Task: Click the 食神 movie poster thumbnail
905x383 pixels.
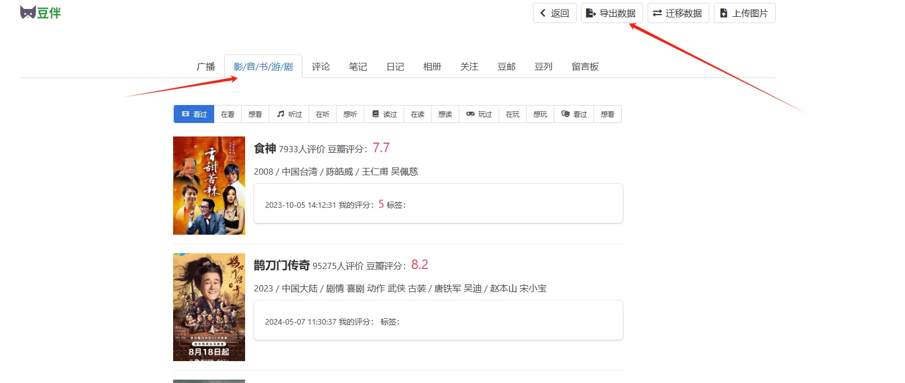Action: (209, 185)
